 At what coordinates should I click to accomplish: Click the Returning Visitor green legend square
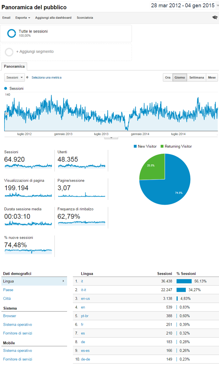(162, 146)
